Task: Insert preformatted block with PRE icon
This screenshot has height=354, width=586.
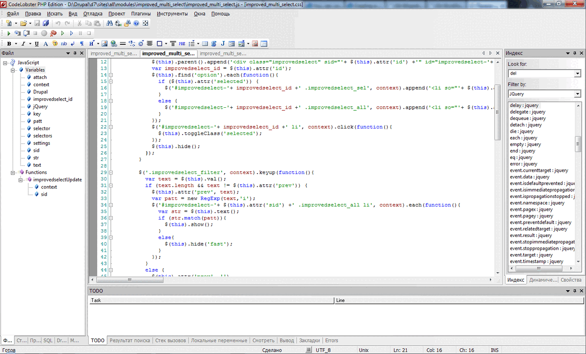Action: tap(182, 43)
